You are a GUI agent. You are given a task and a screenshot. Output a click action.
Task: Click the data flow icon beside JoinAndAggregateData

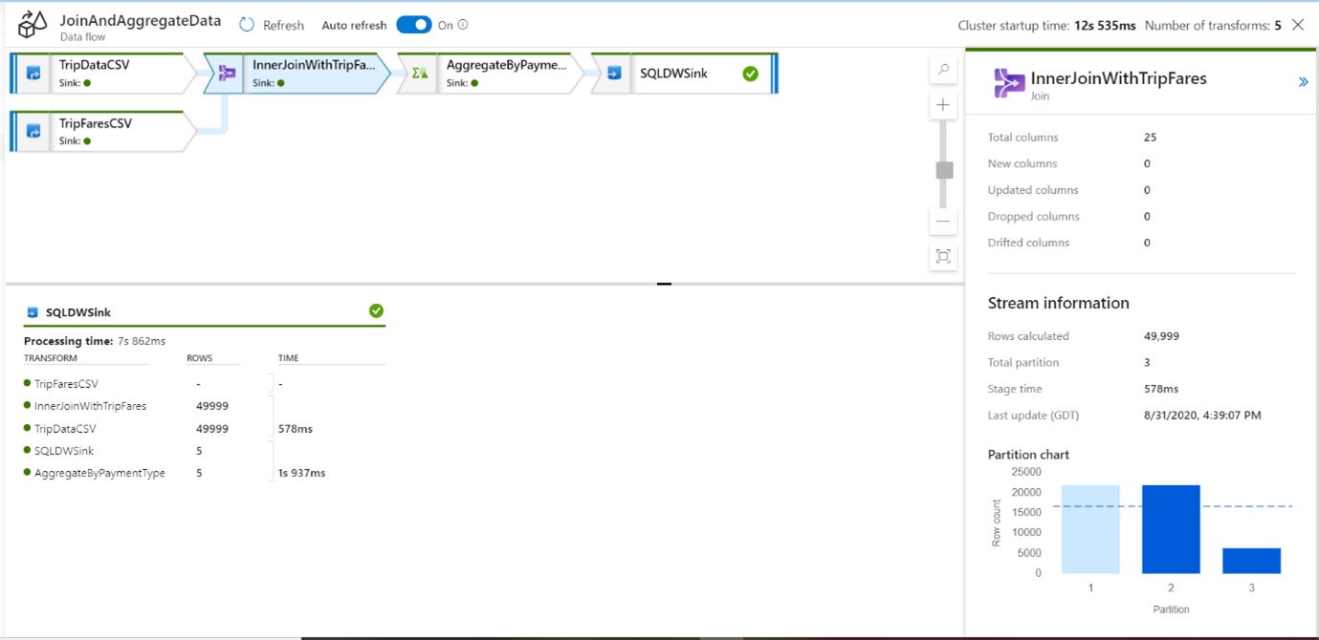pos(32,23)
